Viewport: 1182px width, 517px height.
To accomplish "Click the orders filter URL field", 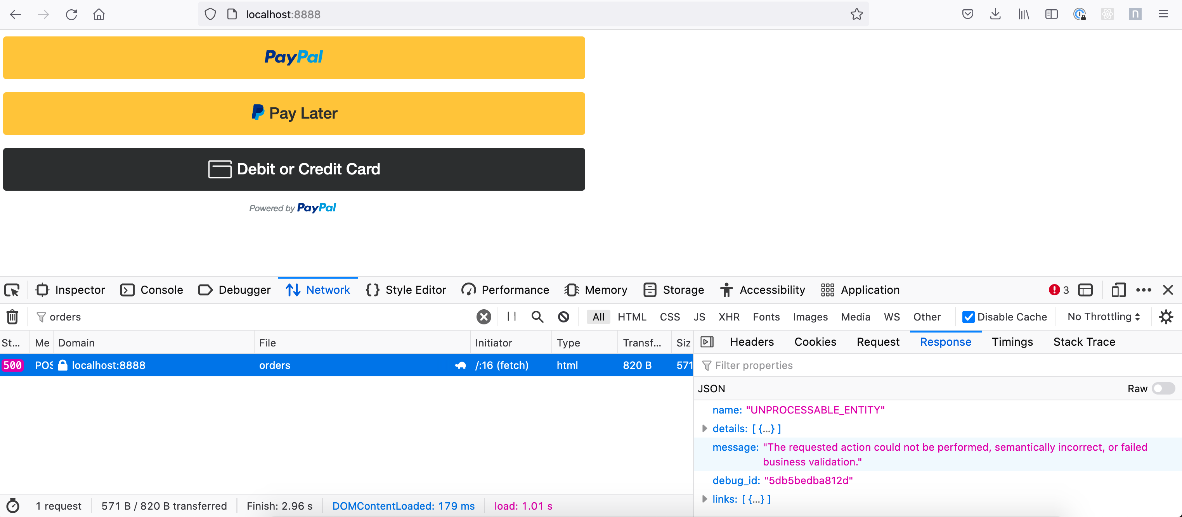I will (257, 317).
